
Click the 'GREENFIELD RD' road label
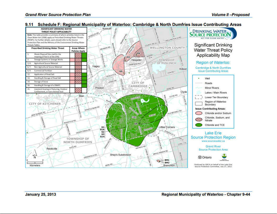tap(90, 156)
